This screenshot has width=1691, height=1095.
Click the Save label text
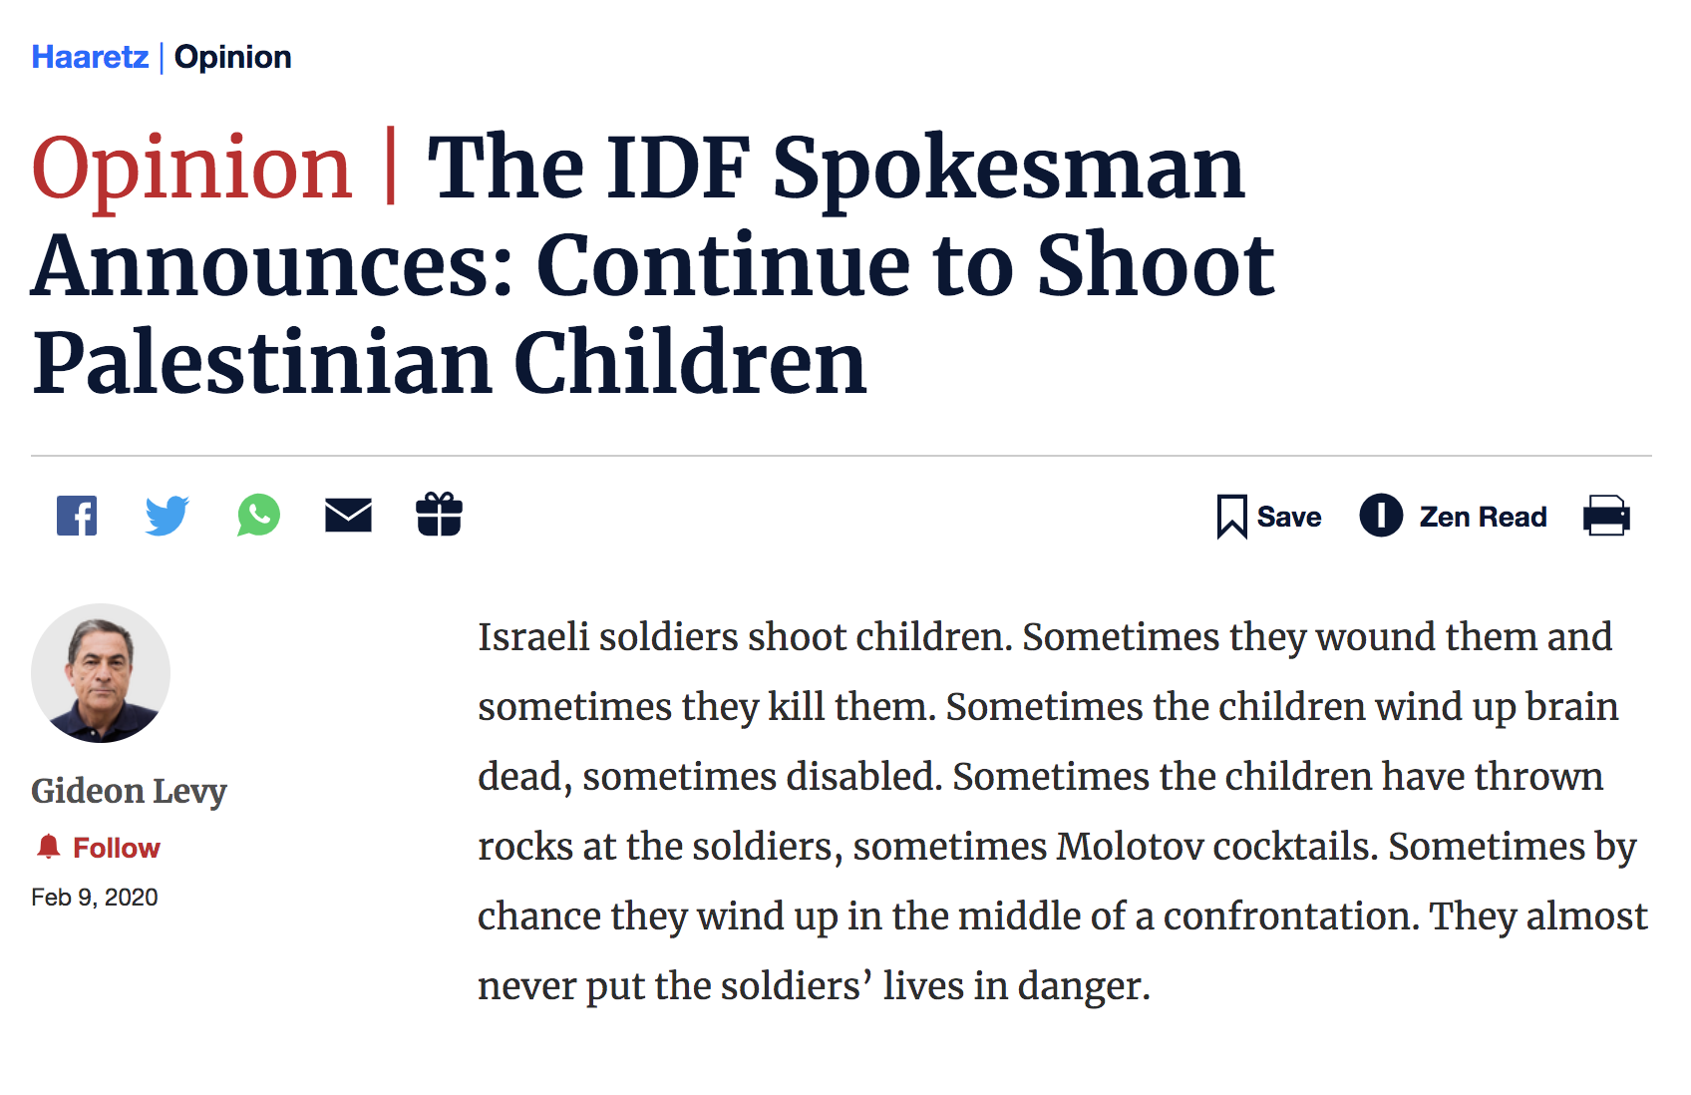[1289, 517]
